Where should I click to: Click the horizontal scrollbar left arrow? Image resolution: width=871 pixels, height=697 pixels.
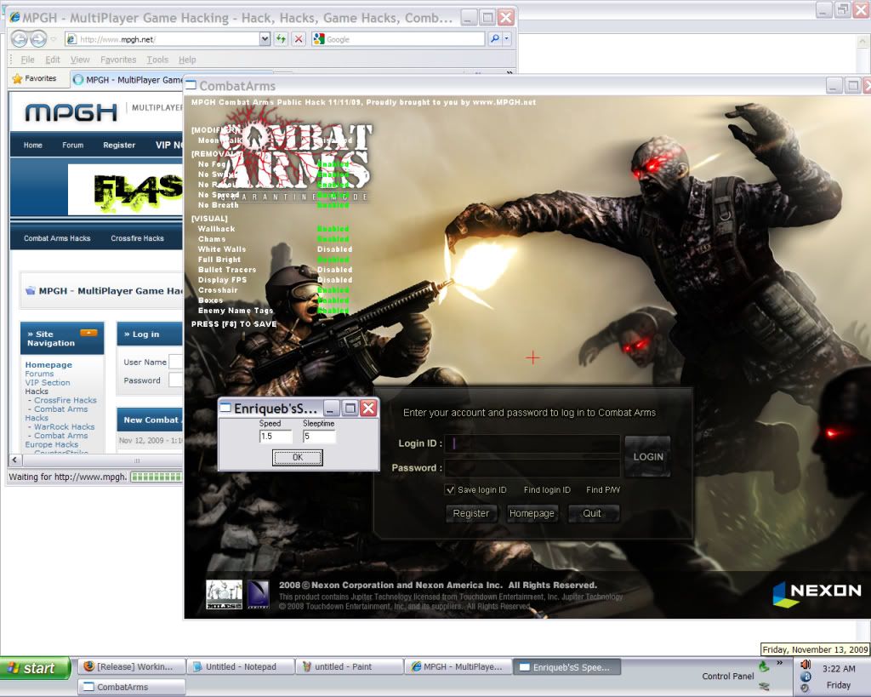[x=15, y=460]
